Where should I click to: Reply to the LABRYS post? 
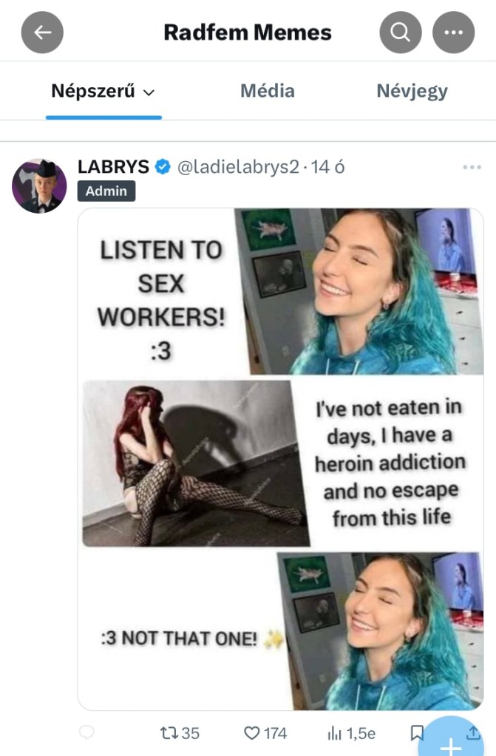[x=86, y=733]
